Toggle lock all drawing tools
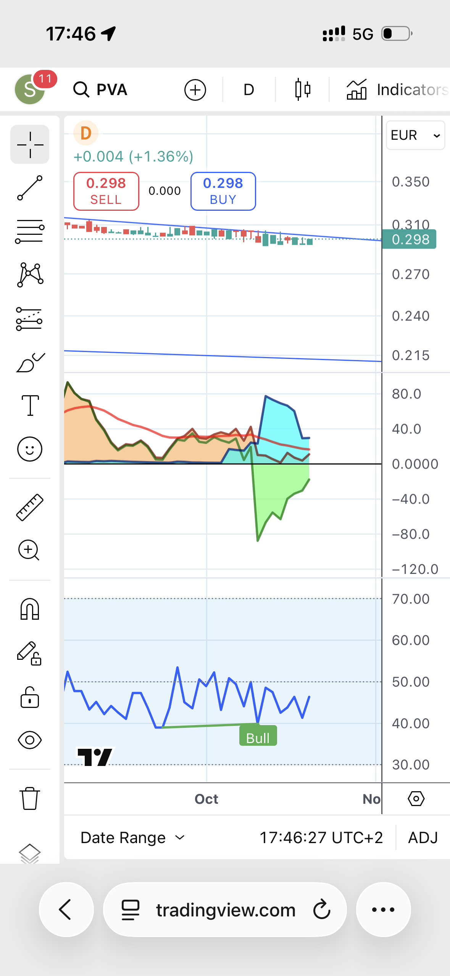Image resolution: width=450 pixels, height=976 pixels. (x=30, y=697)
